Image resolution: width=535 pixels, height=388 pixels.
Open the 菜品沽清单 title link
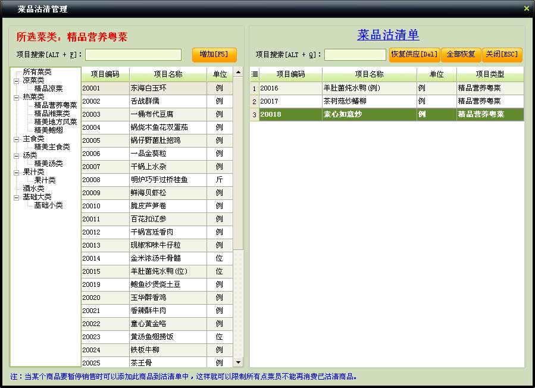coord(388,35)
